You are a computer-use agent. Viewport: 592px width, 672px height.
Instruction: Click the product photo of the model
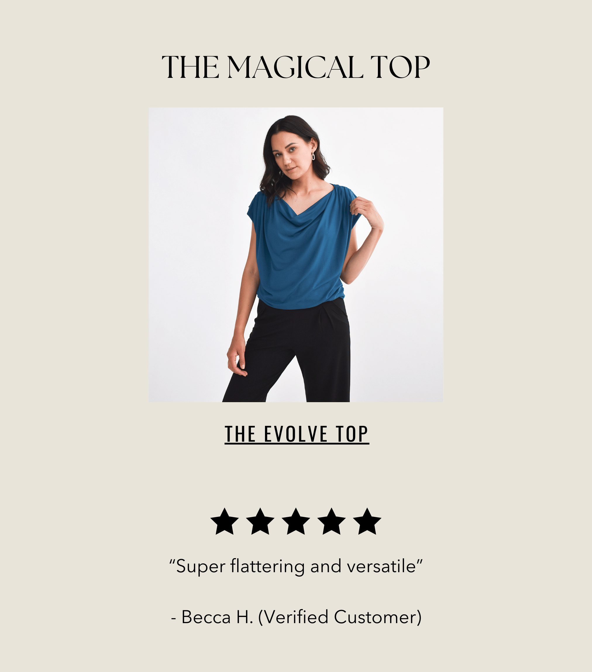pos(296,255)
